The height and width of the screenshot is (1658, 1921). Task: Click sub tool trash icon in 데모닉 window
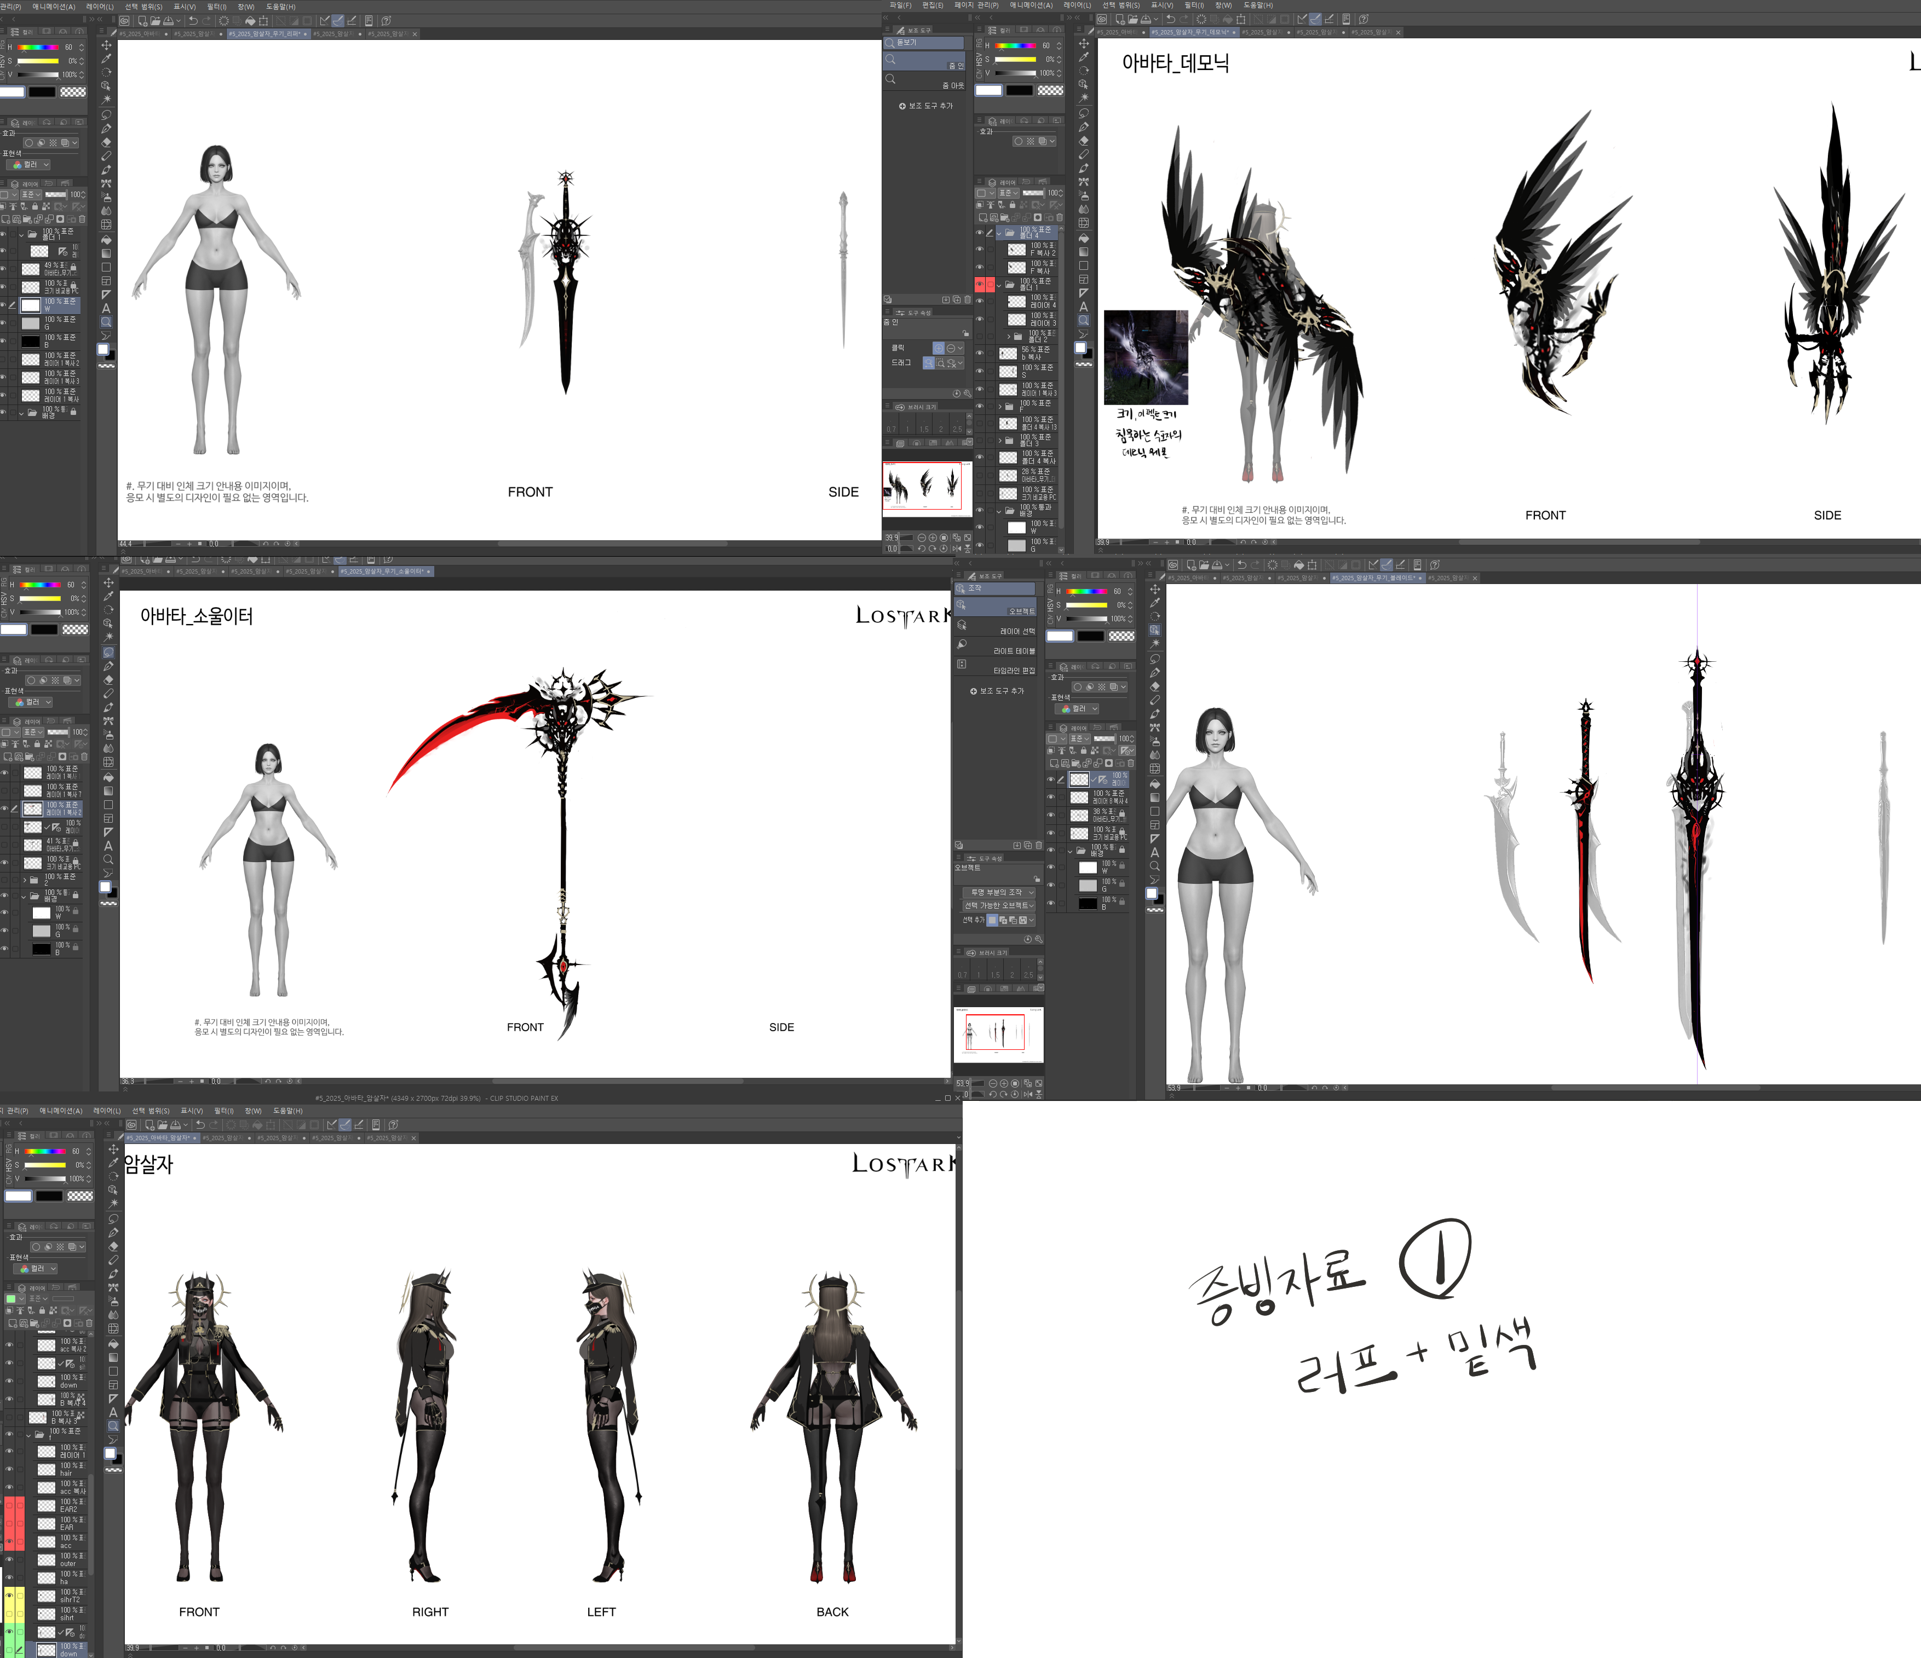tap(967, 299)
